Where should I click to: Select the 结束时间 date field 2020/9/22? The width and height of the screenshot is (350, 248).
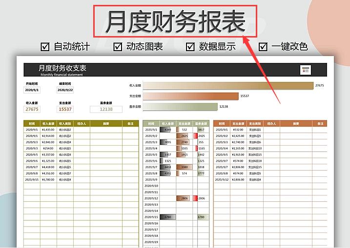coord(65,90)
